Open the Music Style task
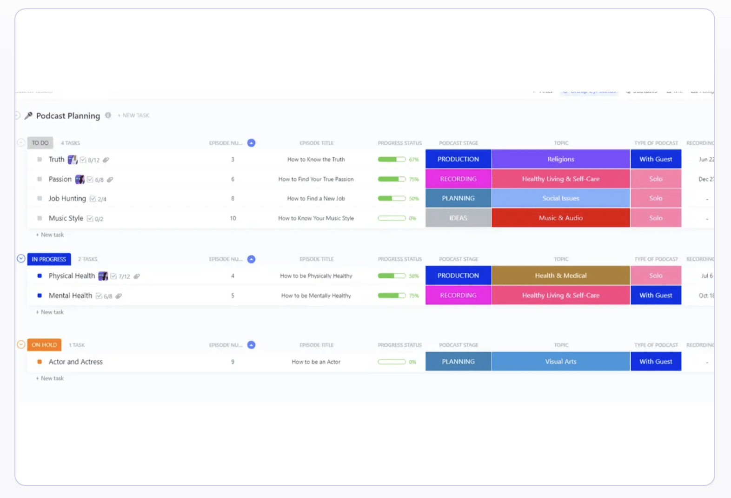The image size is (731, 498). 66,218
